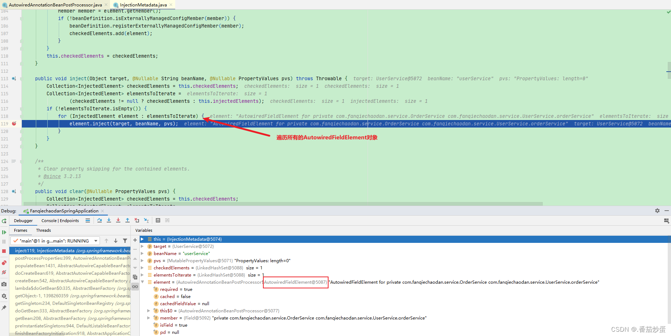This screenshot has width=671, height=336.
Task: Toggle the breakpoint on line 119
Action: pos(14,124)
